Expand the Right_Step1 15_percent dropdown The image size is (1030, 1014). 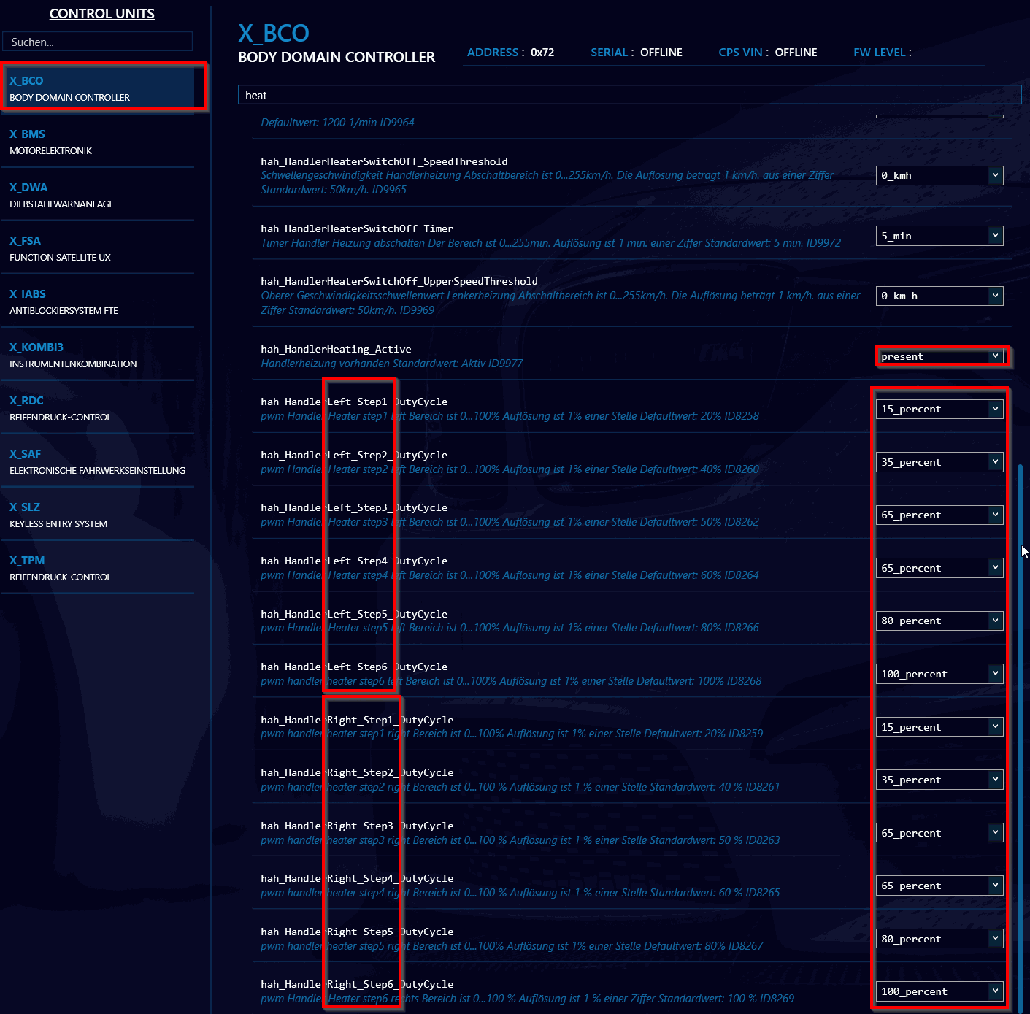tap(939, 727)
